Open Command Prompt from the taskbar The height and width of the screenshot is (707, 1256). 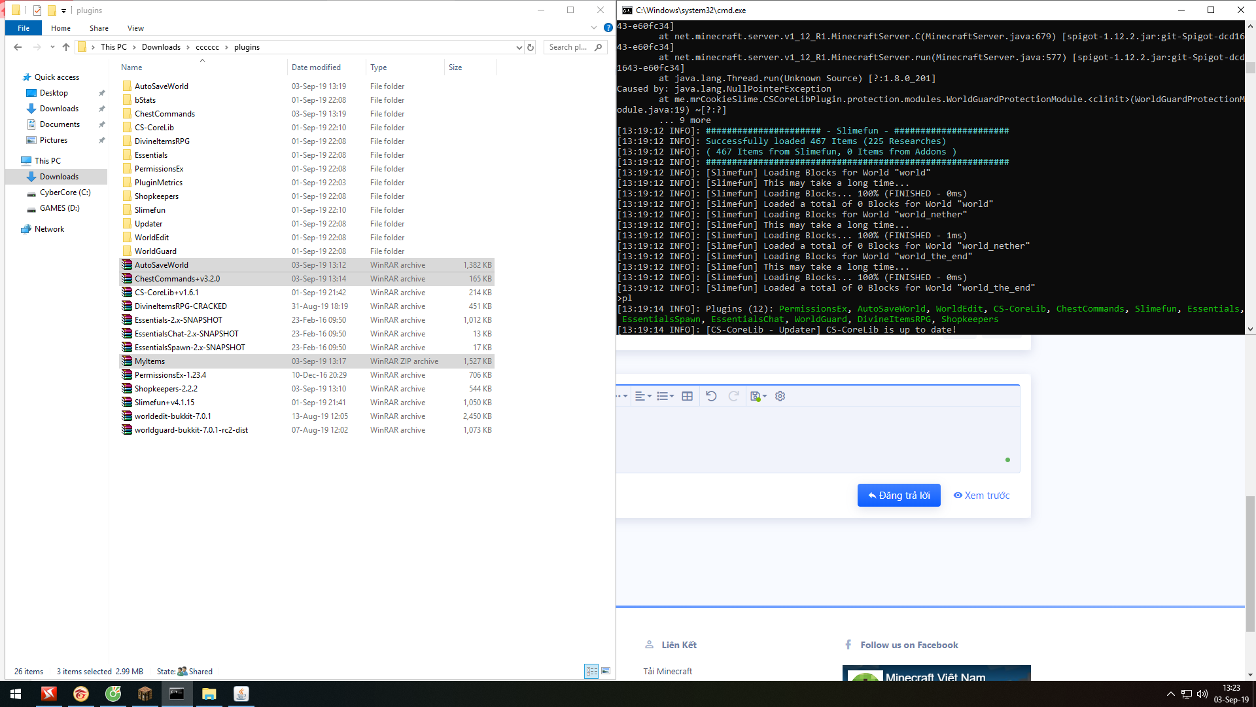(177, 694)
